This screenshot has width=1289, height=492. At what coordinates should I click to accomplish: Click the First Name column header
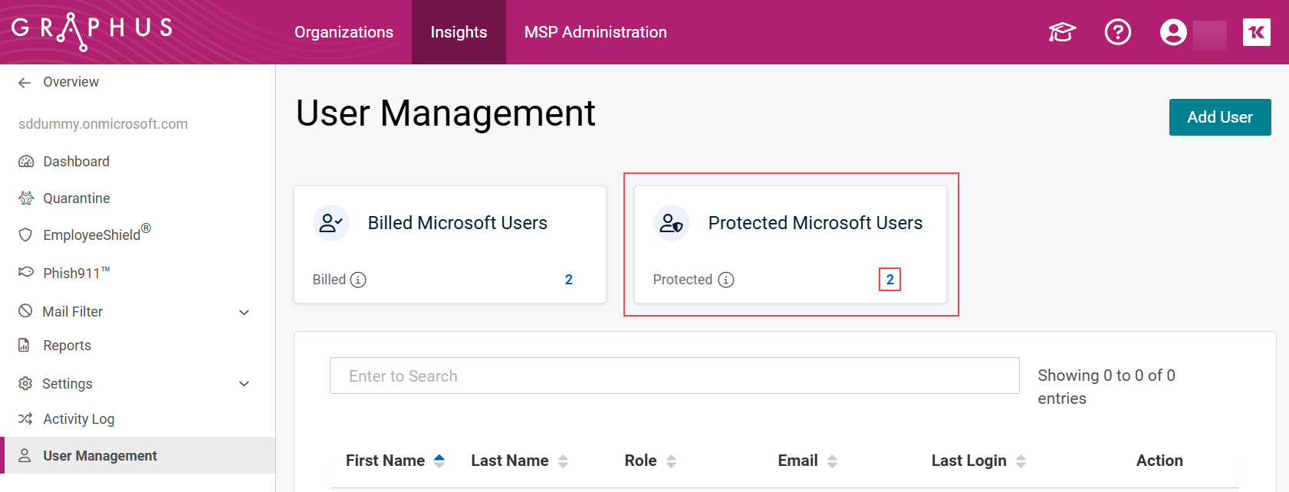coord(385,461)
